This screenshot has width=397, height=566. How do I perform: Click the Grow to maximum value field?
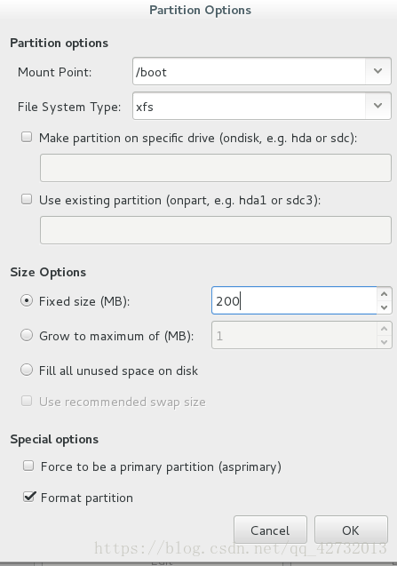pos(294,335)
